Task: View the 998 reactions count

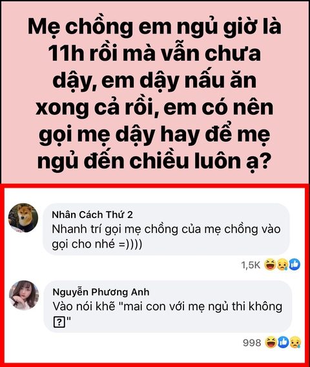Action: (x=252, y=342)
